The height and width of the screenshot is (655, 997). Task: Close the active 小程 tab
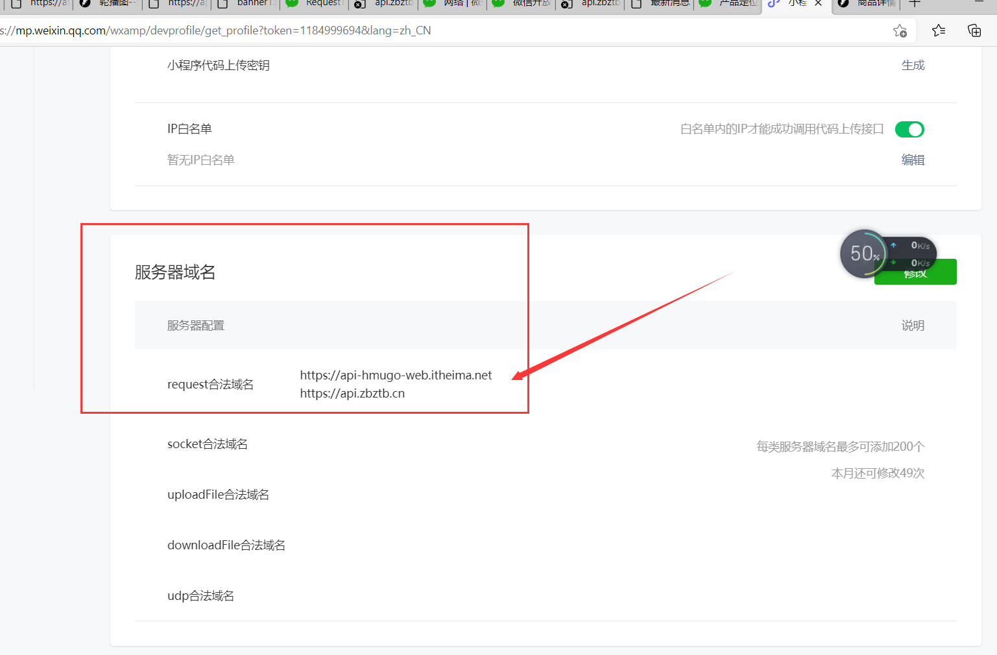pos(819,4)
